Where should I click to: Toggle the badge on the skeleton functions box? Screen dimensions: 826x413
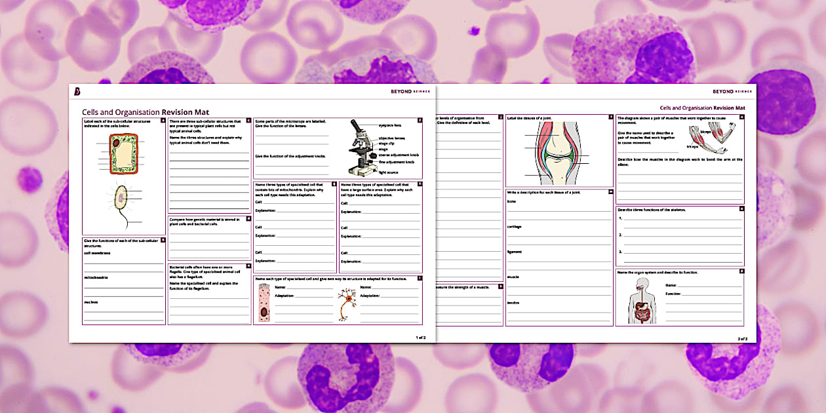(x=741, y=208)
